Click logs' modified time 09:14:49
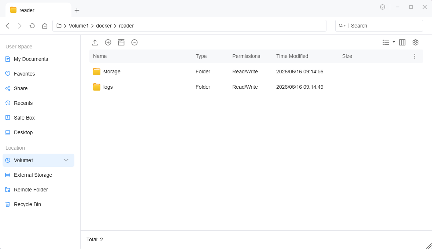The height and width of the screenshot is (249, 432). pos(300,87)
